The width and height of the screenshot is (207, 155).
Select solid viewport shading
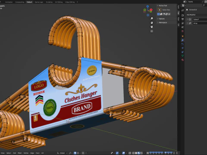click(x=136, y=153)
